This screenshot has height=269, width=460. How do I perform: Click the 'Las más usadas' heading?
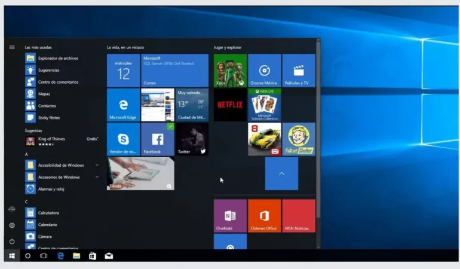pos(38,47)
